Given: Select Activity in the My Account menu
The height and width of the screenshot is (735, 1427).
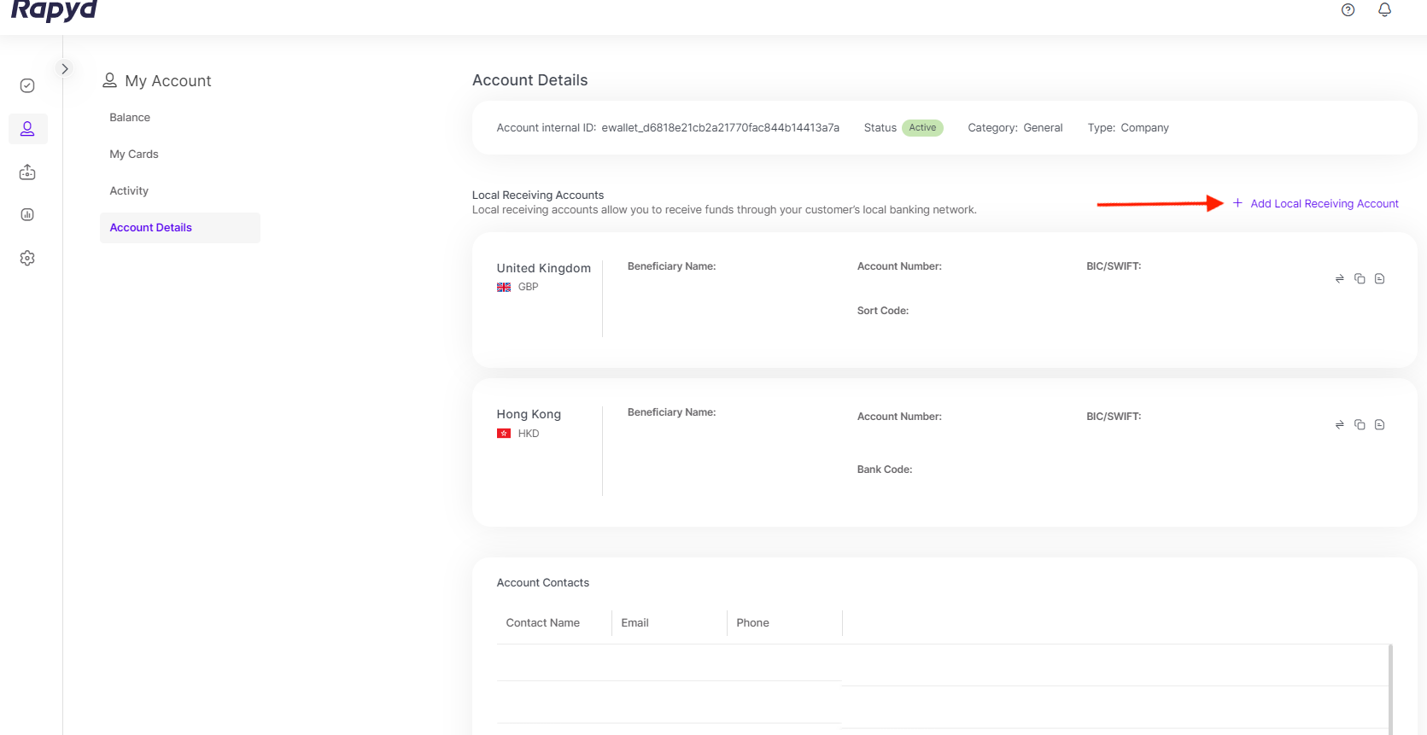Looking at the screenshot, I should click(x=129, y=191).
